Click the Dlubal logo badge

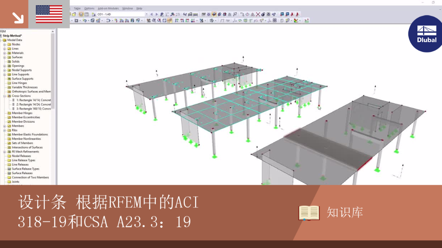(x=426, y=34)
